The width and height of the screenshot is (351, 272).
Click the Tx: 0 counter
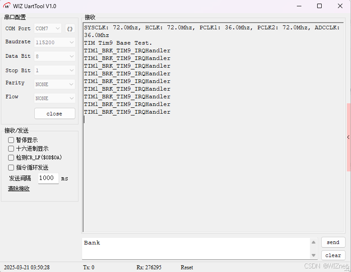pos(88,267)
